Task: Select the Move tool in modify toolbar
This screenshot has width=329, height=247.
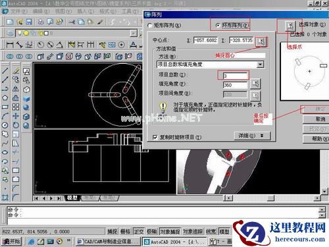Action: [x=16, y=116]
